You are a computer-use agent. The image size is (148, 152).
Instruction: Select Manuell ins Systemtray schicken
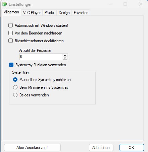(x=15, y=80)
